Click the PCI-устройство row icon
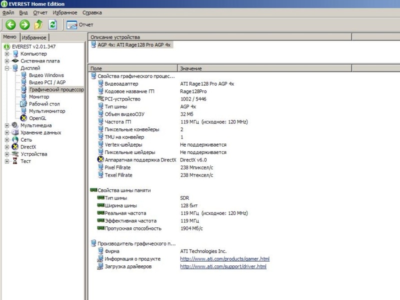This screenshot has height=300, width=400. (x=100, y=98)
